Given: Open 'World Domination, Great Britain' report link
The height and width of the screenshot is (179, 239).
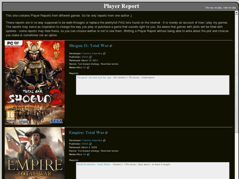Looking at the screenshot, I should pos(94,164).
